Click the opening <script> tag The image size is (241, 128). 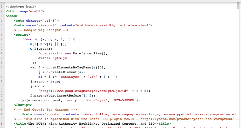tap(22, 35)
